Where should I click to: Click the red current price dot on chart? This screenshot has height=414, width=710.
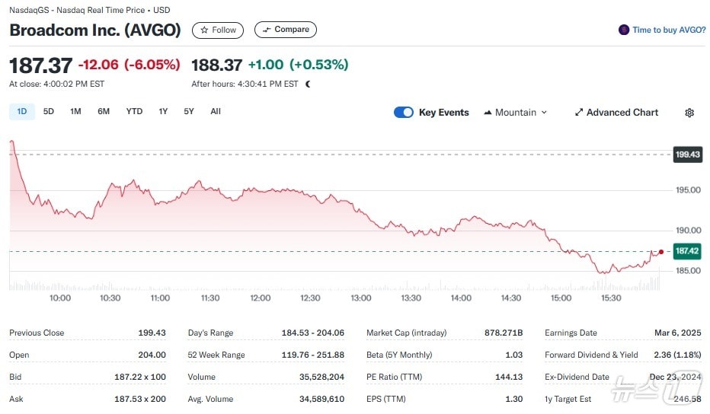point(660,251)
